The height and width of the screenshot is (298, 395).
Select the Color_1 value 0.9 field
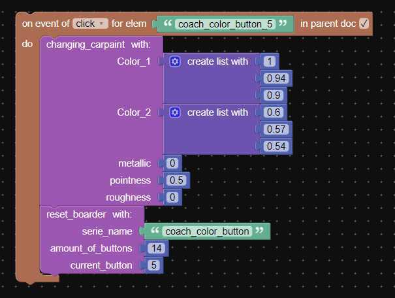tap(274, 95)
